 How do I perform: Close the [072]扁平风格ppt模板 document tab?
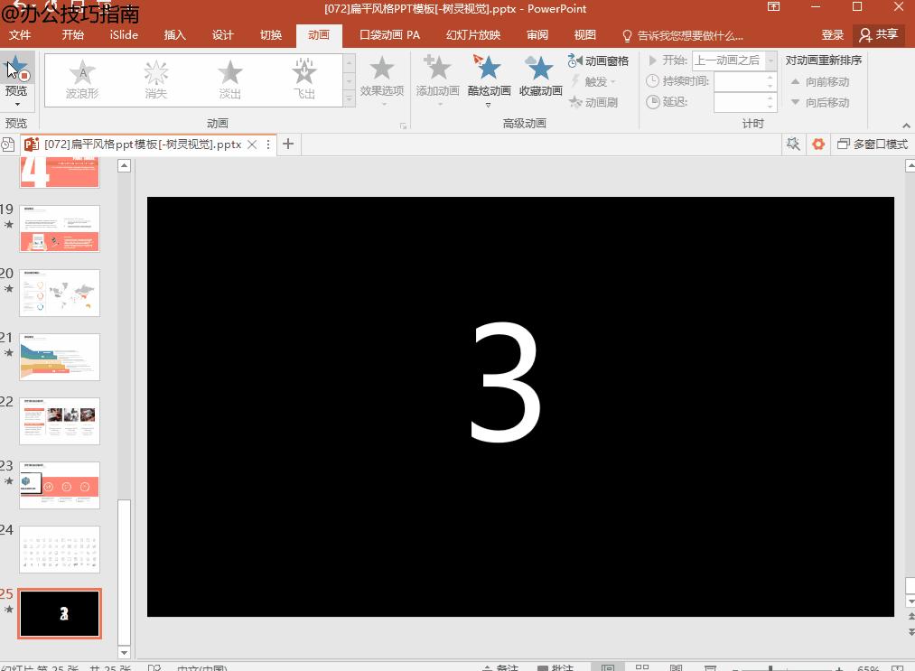click(252, 144)
